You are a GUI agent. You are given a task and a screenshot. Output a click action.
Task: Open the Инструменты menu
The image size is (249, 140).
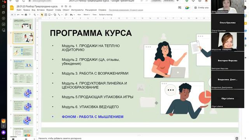coord(77,10)
